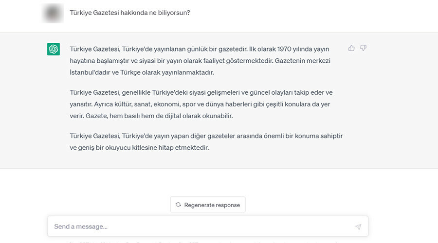Click the blurred user profile avatar
438x243 pixels.
point(53,13)
